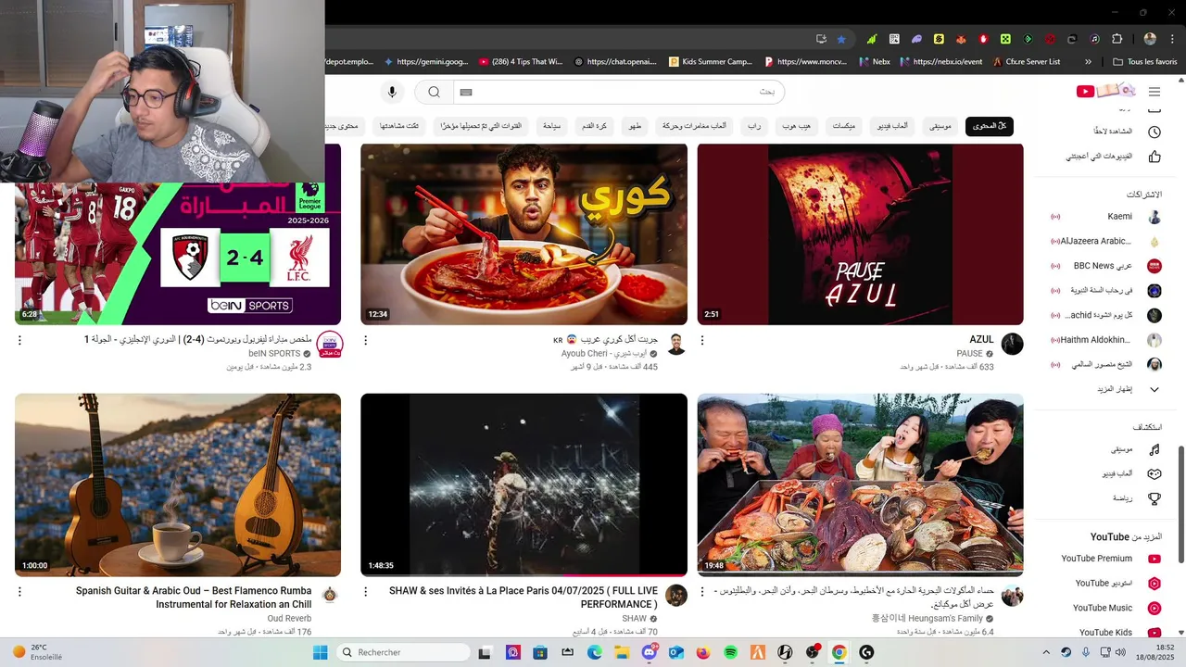Open Spotify from taskbar
Viewport: 1186px width, 667px height.
730,652
